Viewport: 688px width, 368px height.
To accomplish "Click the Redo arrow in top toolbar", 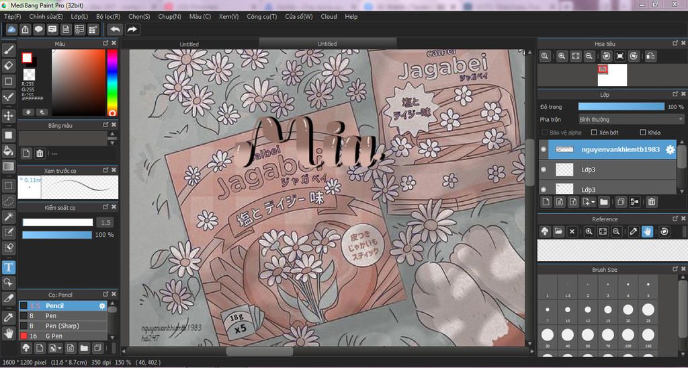I will point(132,30).
